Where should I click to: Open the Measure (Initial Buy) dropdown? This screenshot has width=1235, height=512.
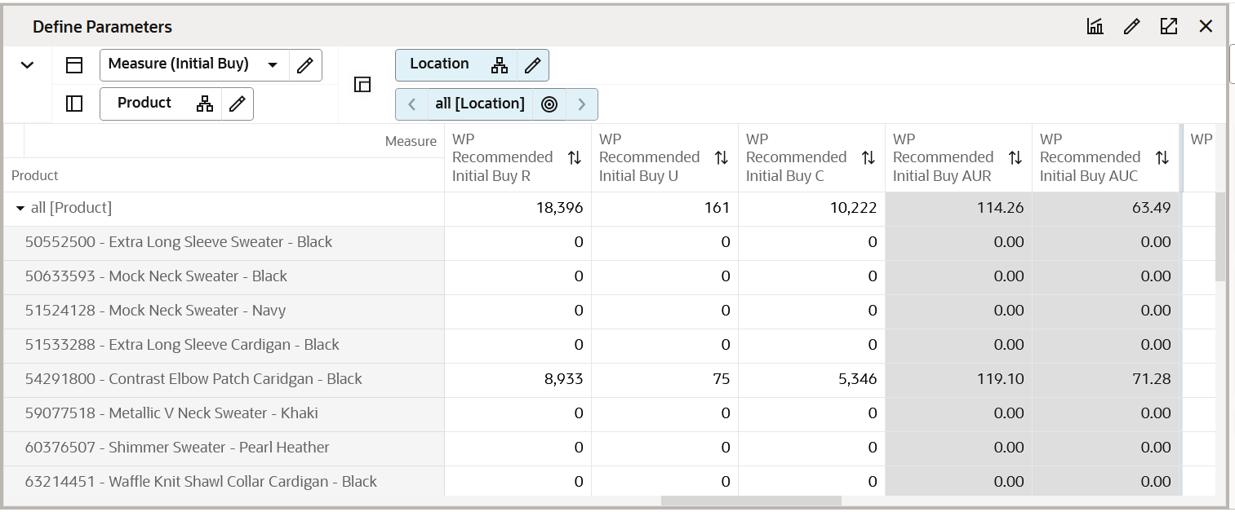click(x=273, y=64)
